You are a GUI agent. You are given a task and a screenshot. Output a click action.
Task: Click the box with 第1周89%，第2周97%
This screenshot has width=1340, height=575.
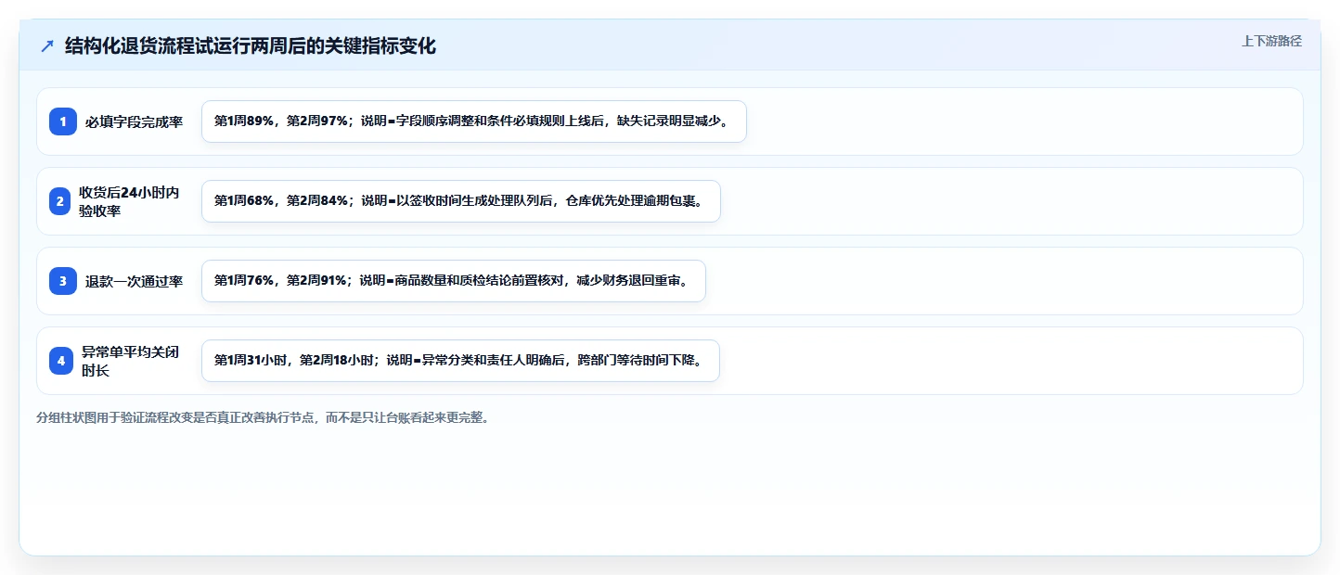click(x=474, y=121)
